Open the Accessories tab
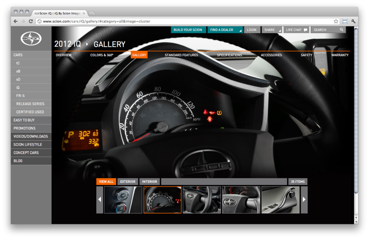This screenshot has height=239, width=369. tap(271, 55)
